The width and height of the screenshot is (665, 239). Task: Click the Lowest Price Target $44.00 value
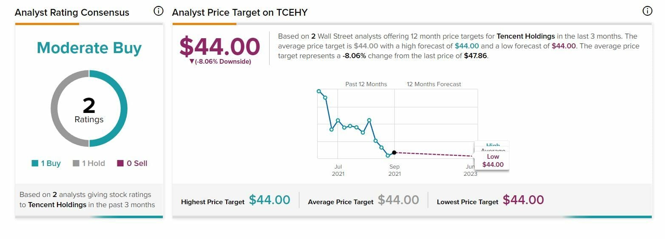[x=523, y=200]
